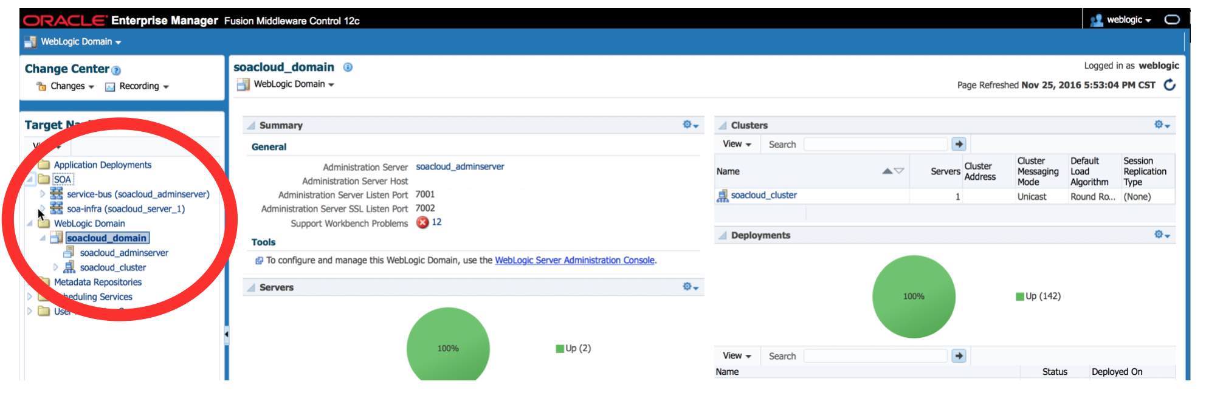Click the Support Workbench Problems count 12
This screenshot has width=1206, height=401.
pyautogui.click(x=436, y=222)
